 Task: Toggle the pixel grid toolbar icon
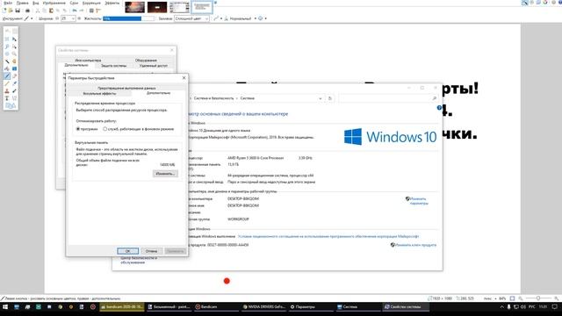(91, 11)
